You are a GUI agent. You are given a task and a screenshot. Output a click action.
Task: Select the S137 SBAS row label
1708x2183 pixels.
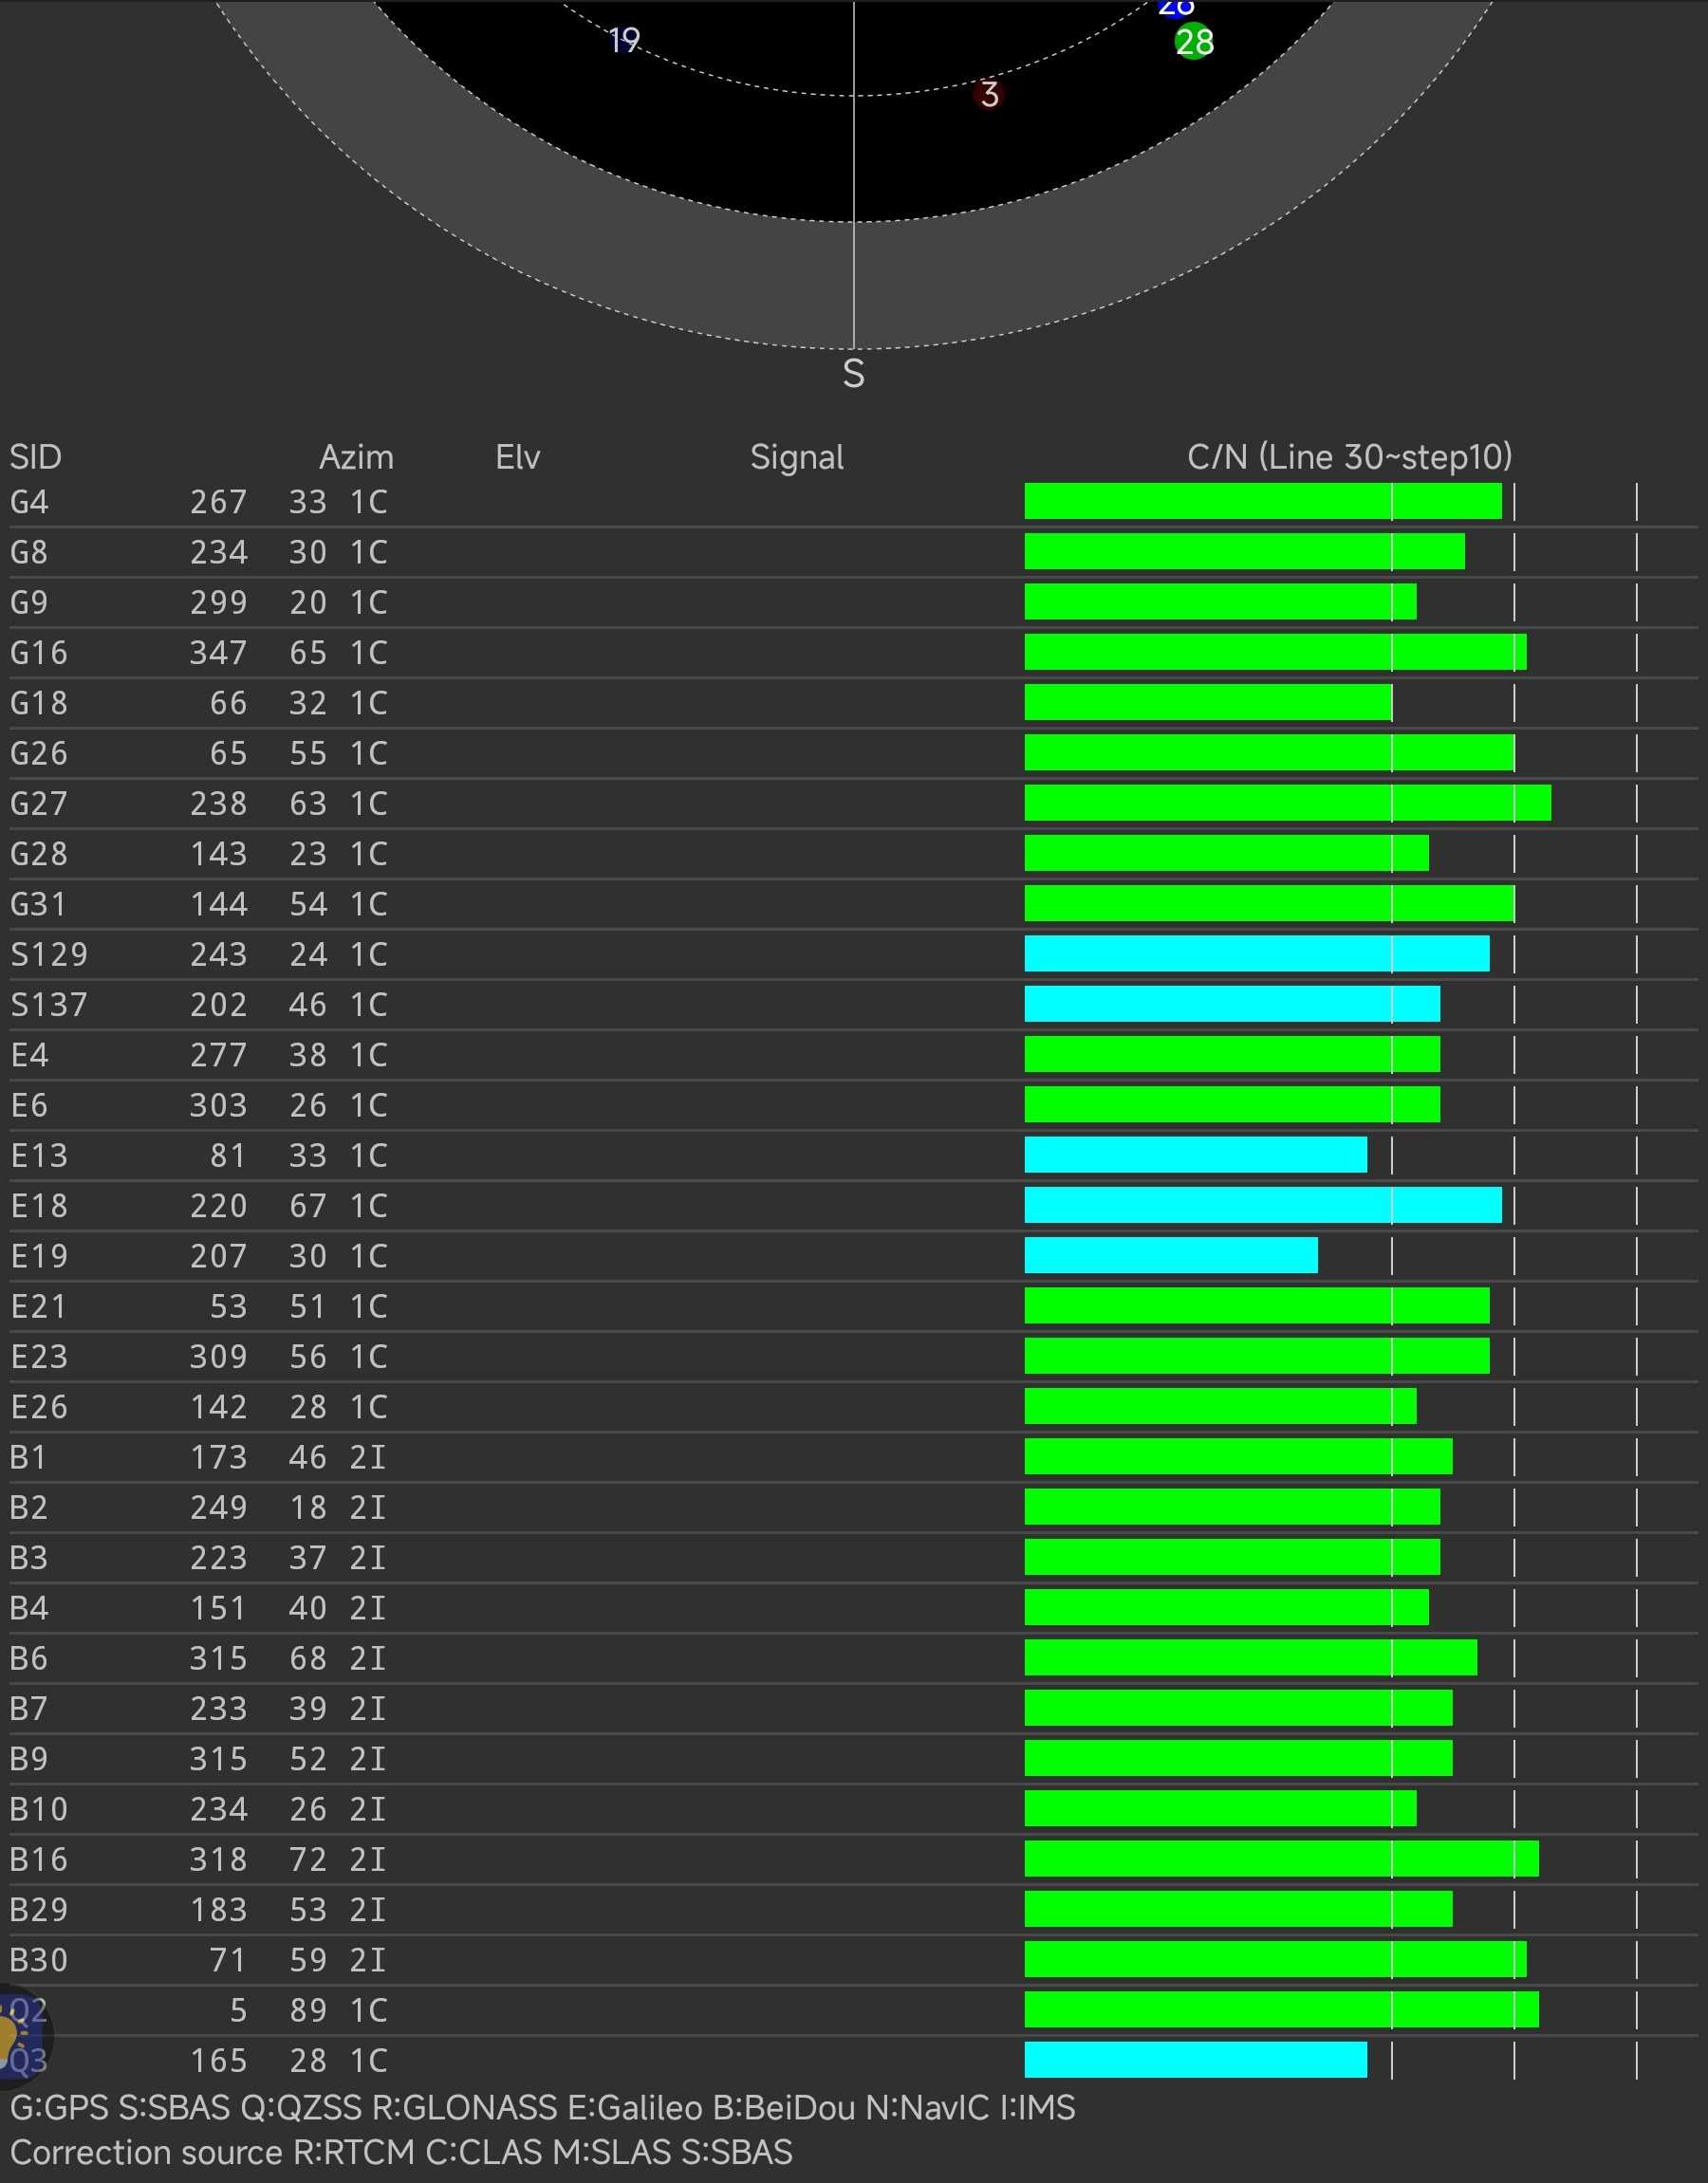[49, 1005]
